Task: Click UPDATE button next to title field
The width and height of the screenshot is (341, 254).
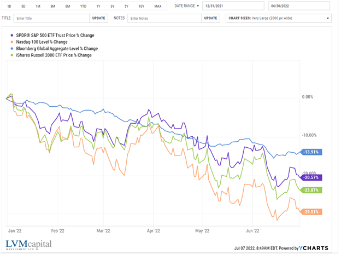Action: click(98, 18)
